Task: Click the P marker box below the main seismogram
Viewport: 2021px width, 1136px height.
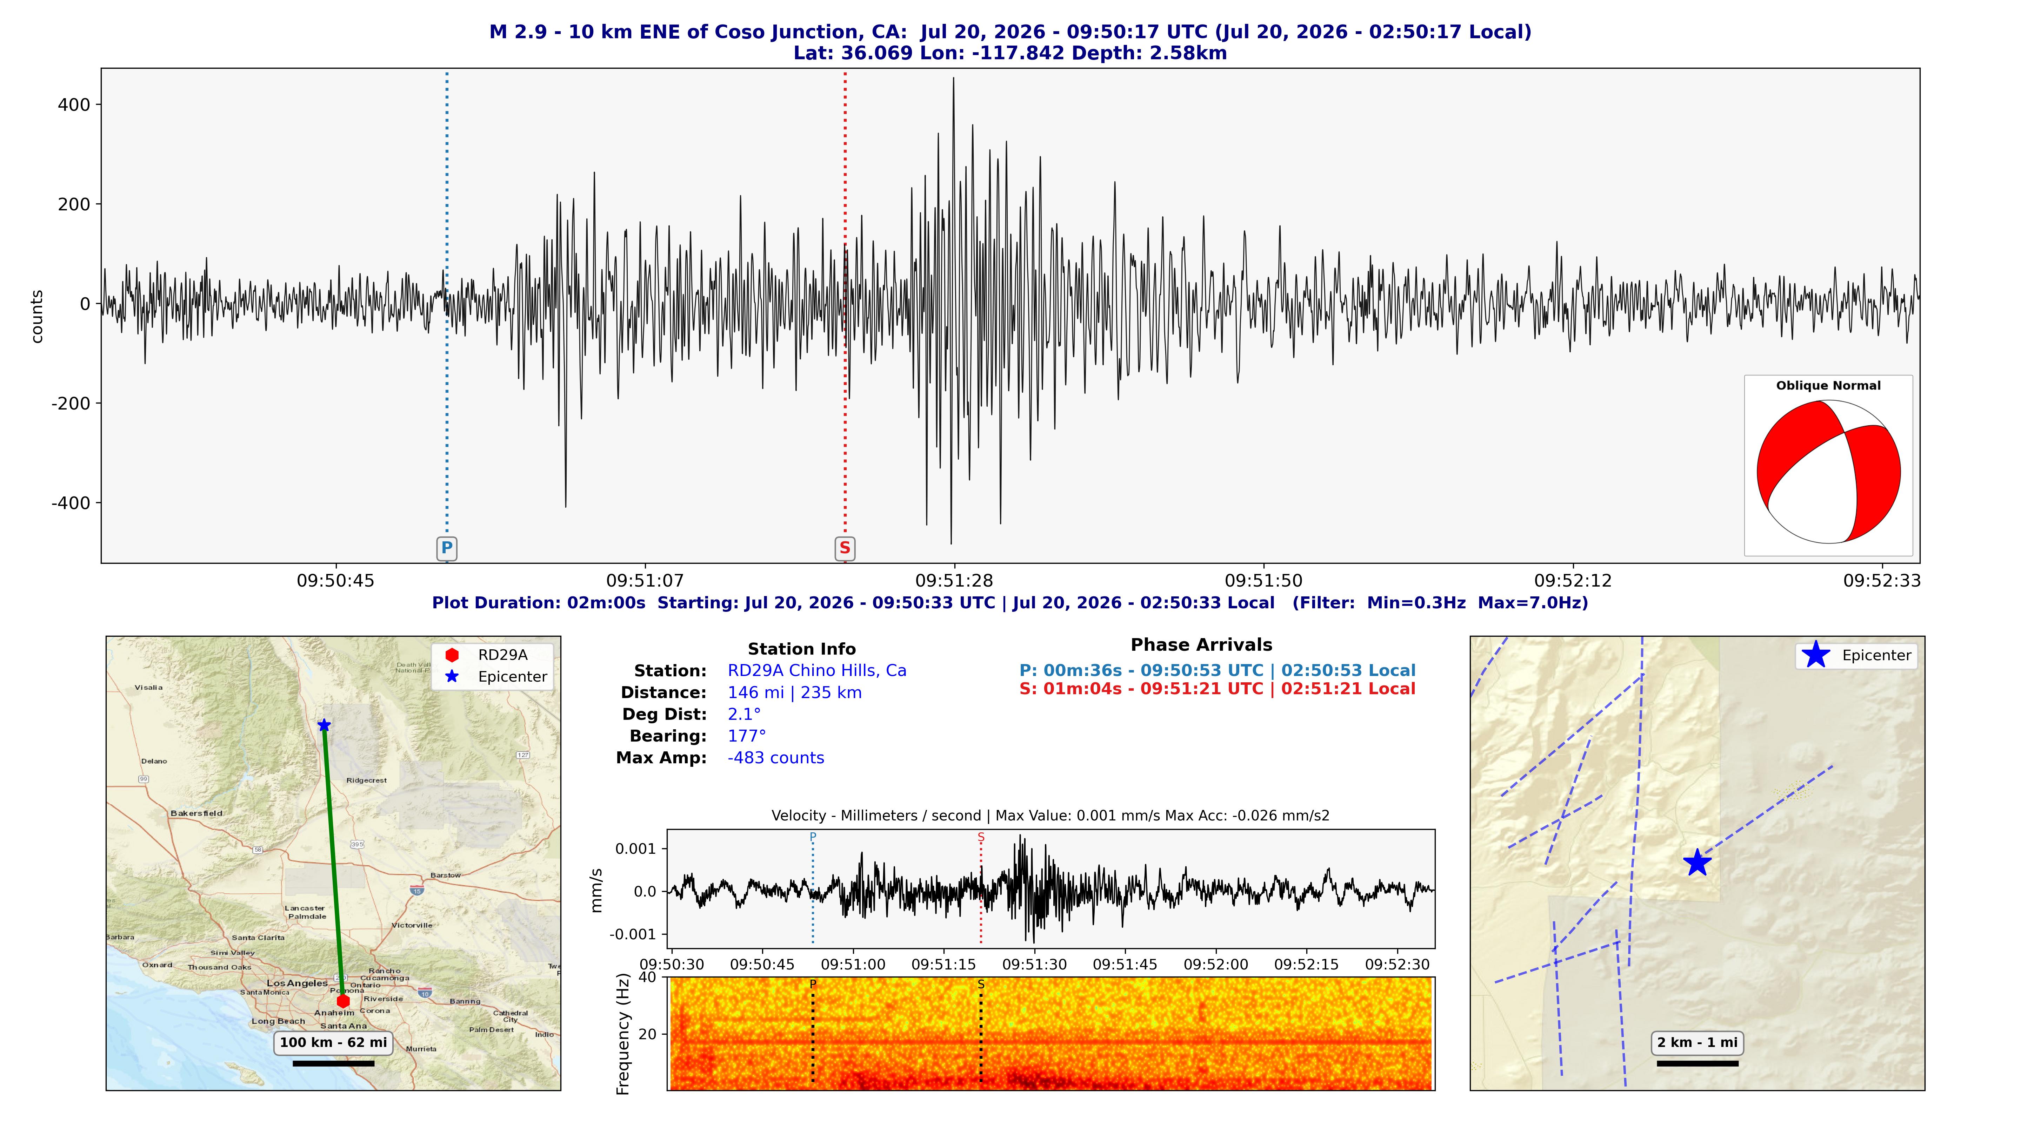Action: (x=446, y=548)
